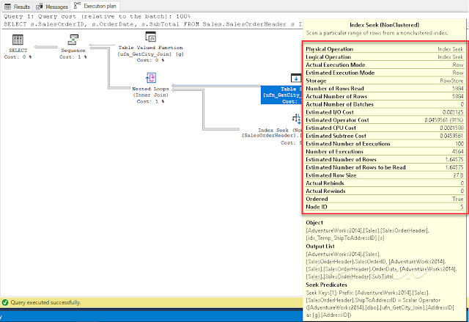
Task: Switch to the Results tab
Action: coord(17,7)
